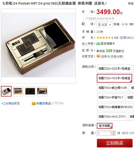Click the quantity input field
This screenshot has height=151, width=134.
104,133
